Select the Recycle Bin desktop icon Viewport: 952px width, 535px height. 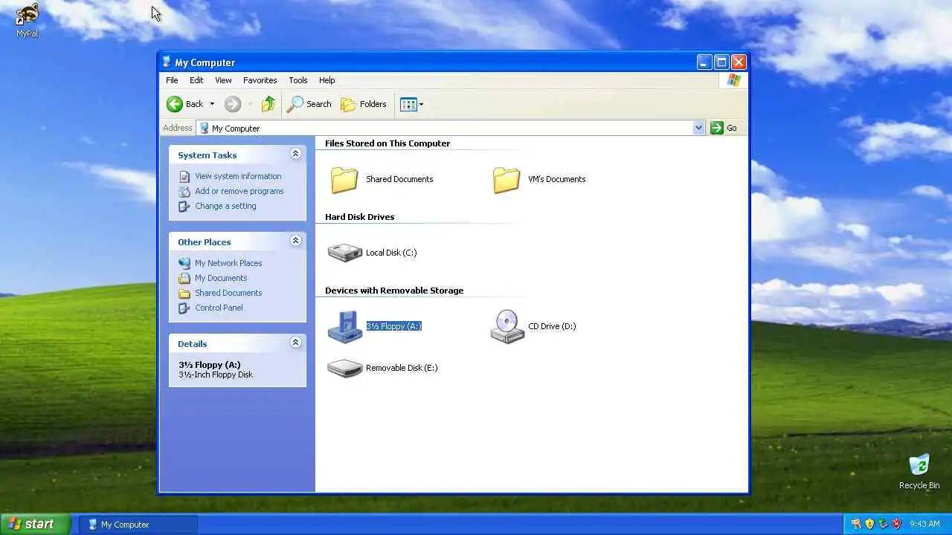point(919,472)
